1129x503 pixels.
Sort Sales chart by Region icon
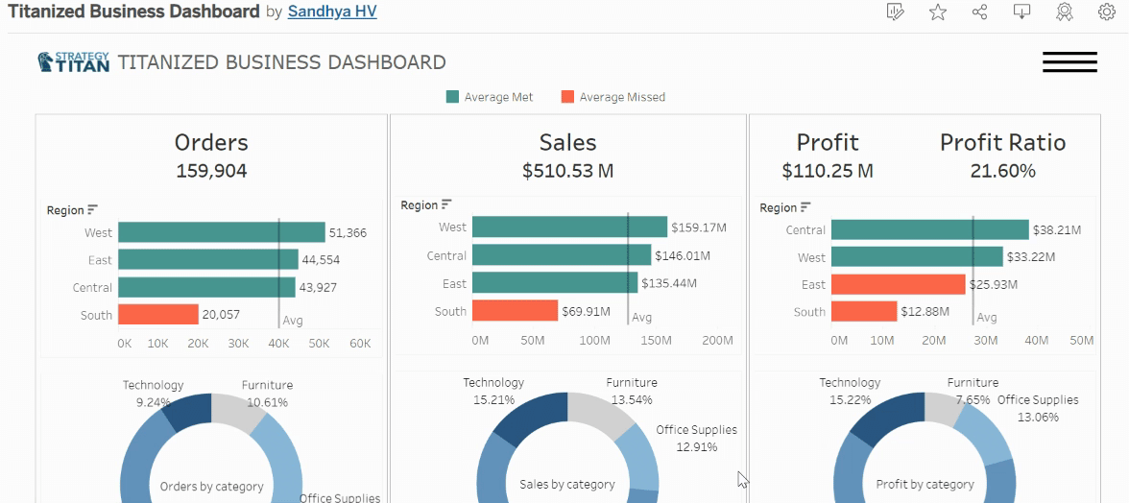point(447,205)
